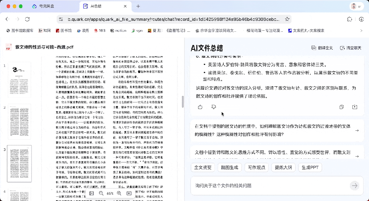Screen dimensions: 369x201
Task: Click the 脑图生成 button
Action: click(230, 167)
